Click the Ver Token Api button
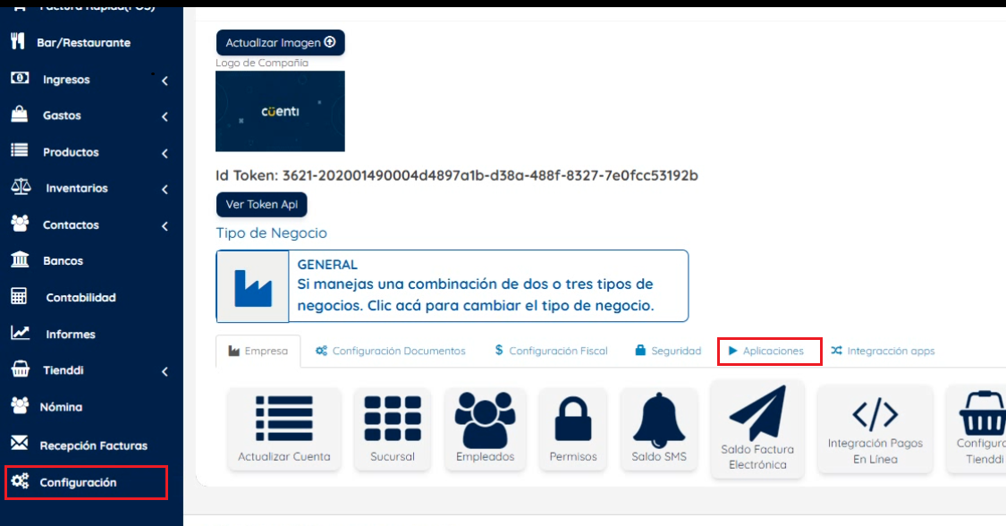This screenshot has width=1006, height=526. 262,205
